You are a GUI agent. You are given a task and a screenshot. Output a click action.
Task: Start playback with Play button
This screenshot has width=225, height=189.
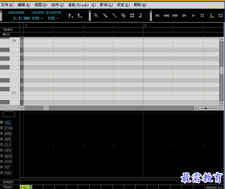[193, 15]
